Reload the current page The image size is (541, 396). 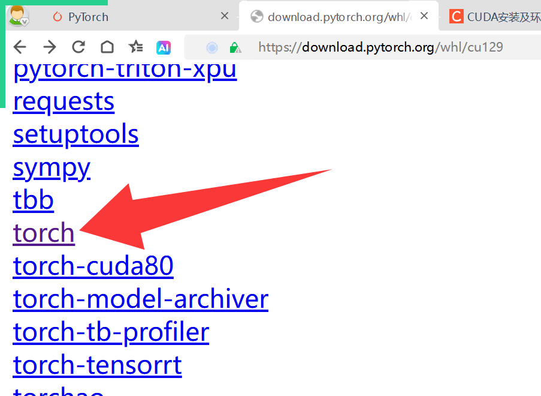(x=78, y=47)
